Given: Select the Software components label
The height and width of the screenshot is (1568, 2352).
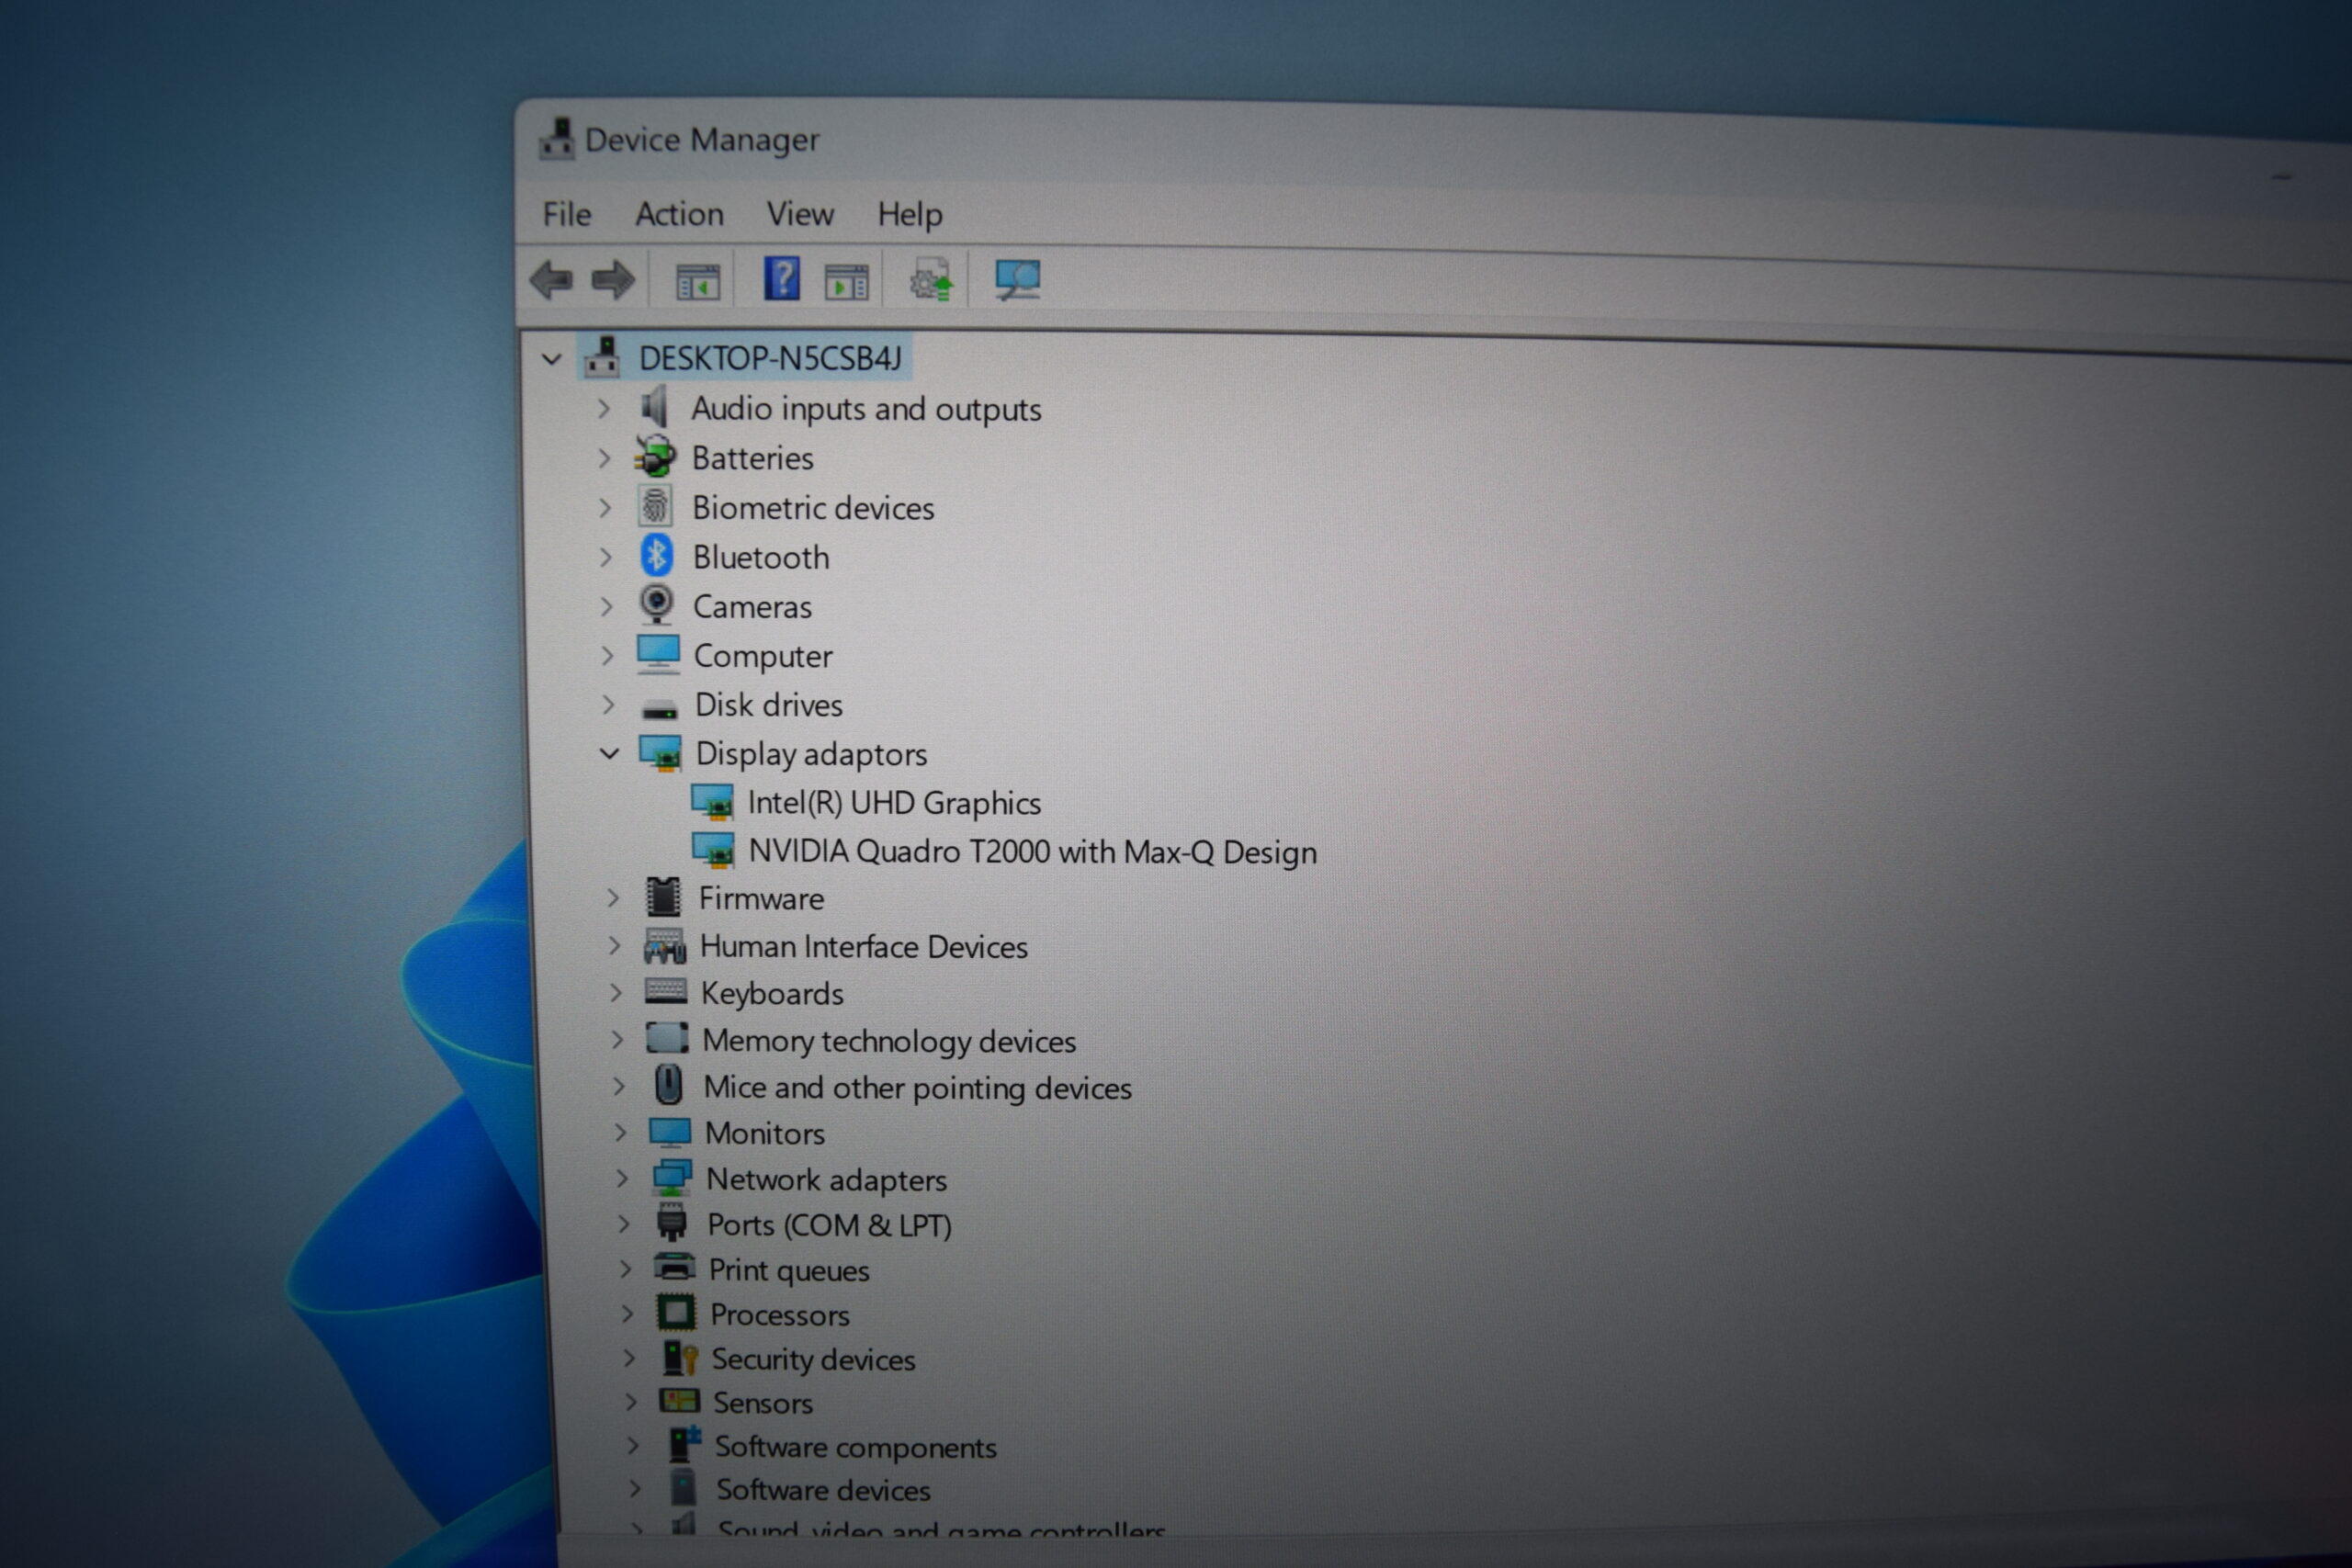Looking at the screenshot, I should (855, 1447).
